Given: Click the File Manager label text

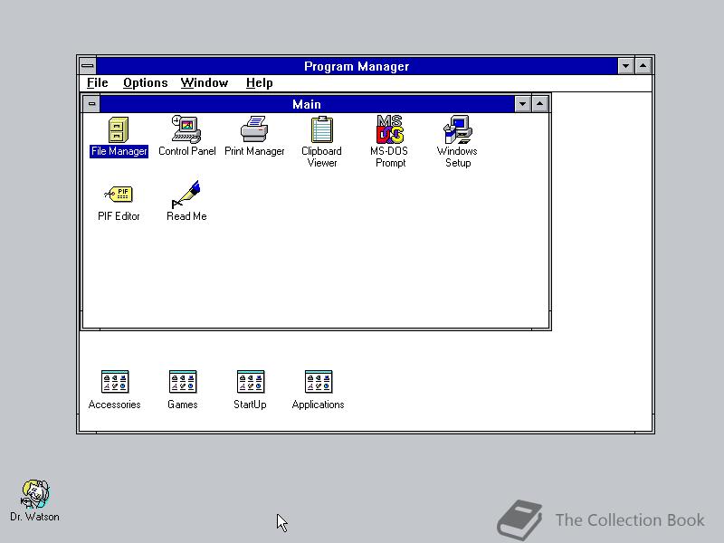Looking at the screenshot, I should pos(119,151).
